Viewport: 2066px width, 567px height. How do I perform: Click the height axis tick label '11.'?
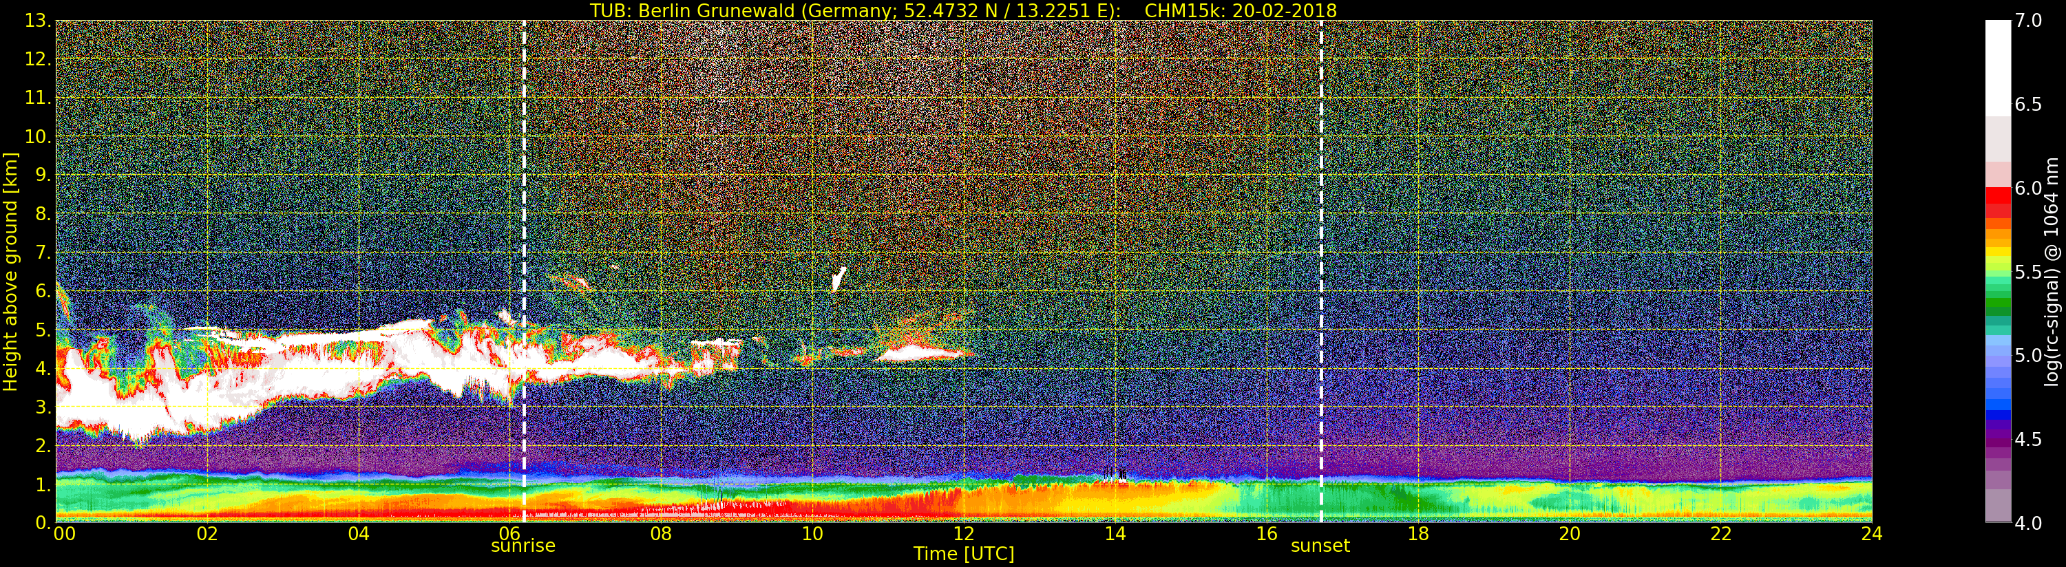[x=38, y=98]
